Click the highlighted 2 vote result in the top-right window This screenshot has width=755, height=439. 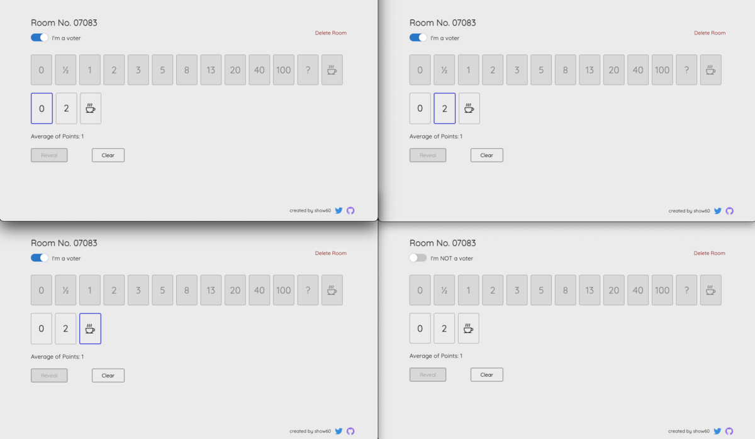coord(445,108)
